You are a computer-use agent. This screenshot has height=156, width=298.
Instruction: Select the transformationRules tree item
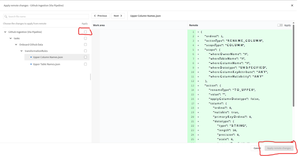[36, 51]
